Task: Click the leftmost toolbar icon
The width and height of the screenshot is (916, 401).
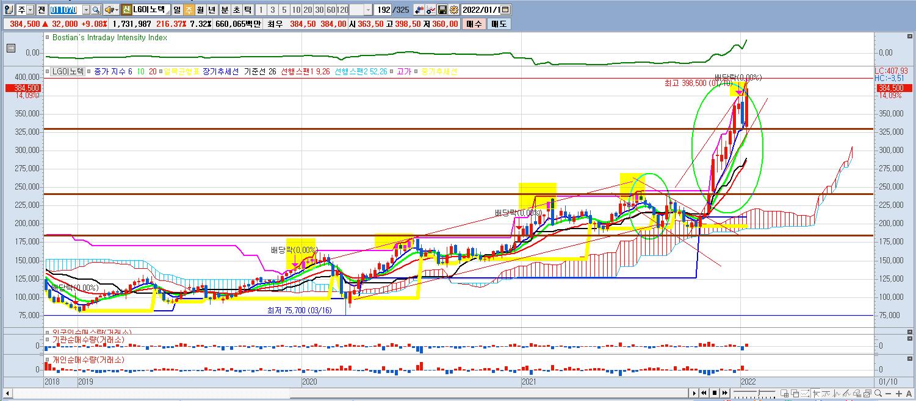Action: click(x=9, y=10)
